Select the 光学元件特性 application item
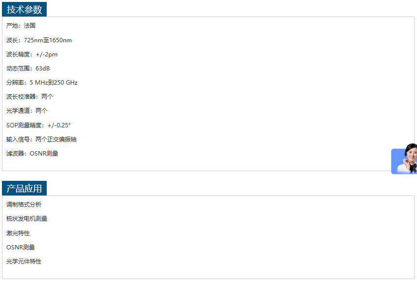This screenshot has width=417, height=281. coord(24,262)
